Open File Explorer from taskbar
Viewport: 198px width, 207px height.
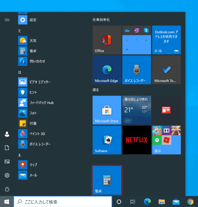pos(162,202)
